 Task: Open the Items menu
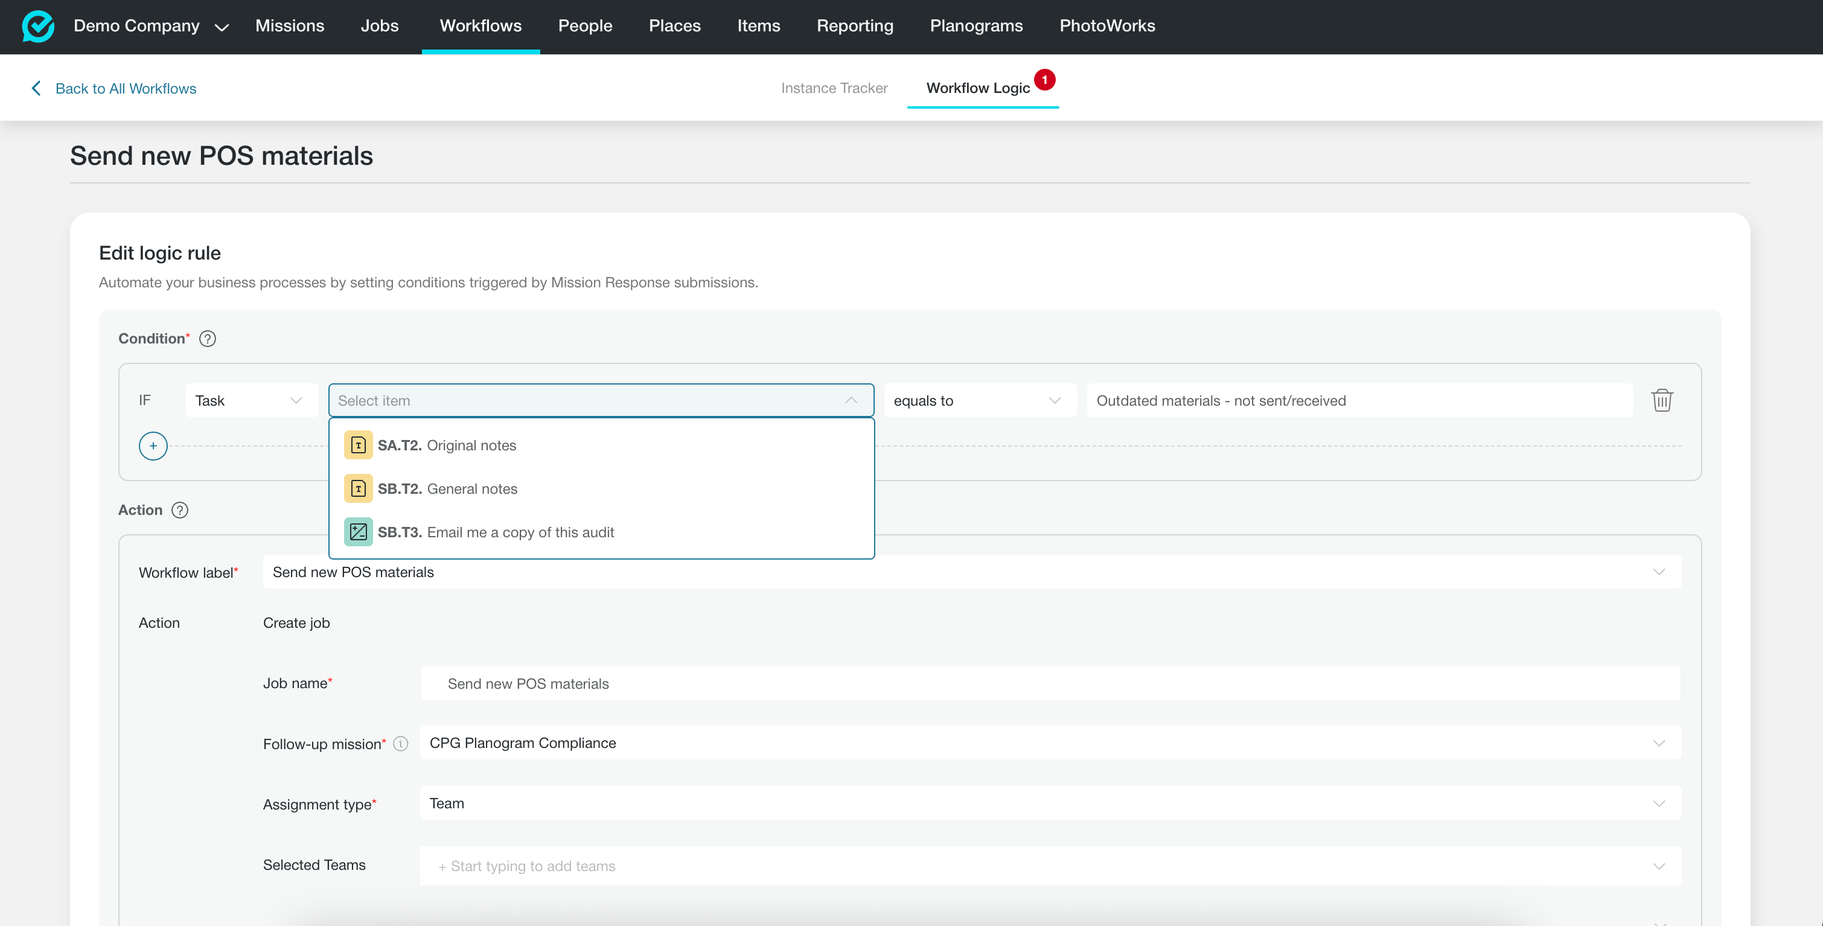(x=758, y=25)
